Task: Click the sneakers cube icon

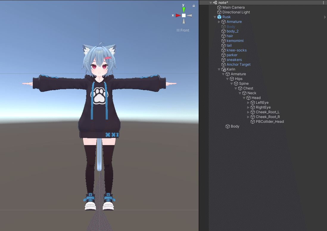Action: (224, 60)
